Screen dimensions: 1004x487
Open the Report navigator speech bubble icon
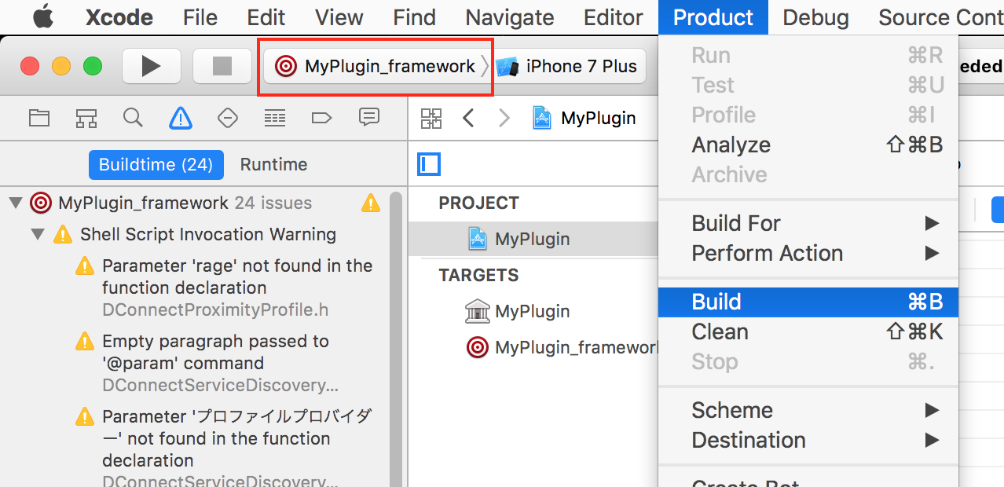[x=368, y=118]
